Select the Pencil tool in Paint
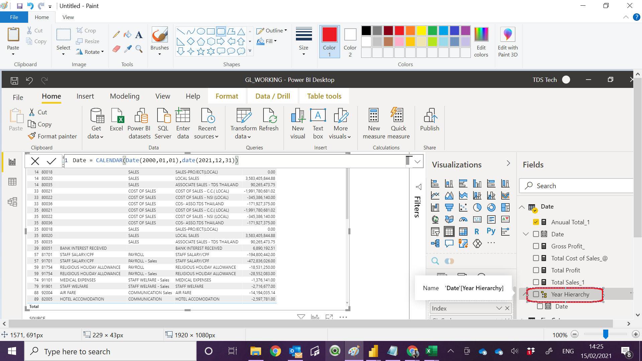Viewport: 642px width, 361px height. [x=116, y=34]
